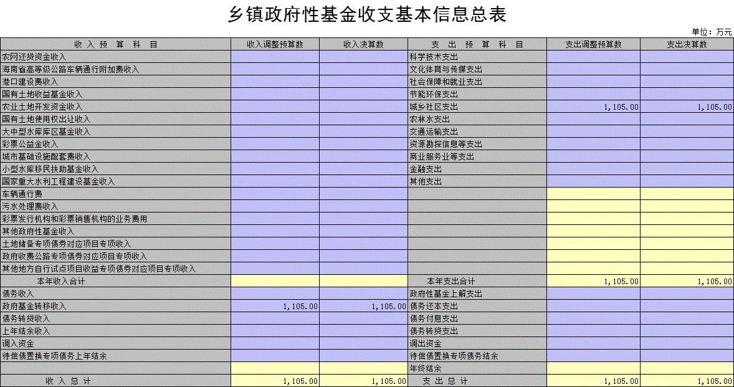Click 支出总计 final accounts value cell
Image resolution: width=734 pixels, height=387 pixels.
coord(687,381)
